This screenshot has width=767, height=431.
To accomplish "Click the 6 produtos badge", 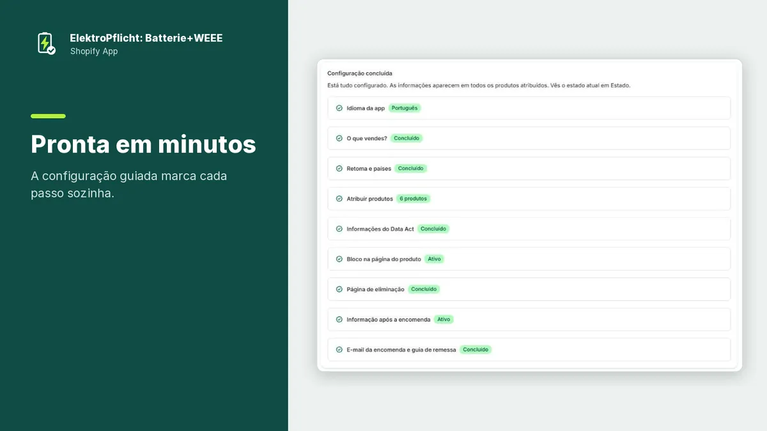I will pyautogui.click(x=414, y=199).
